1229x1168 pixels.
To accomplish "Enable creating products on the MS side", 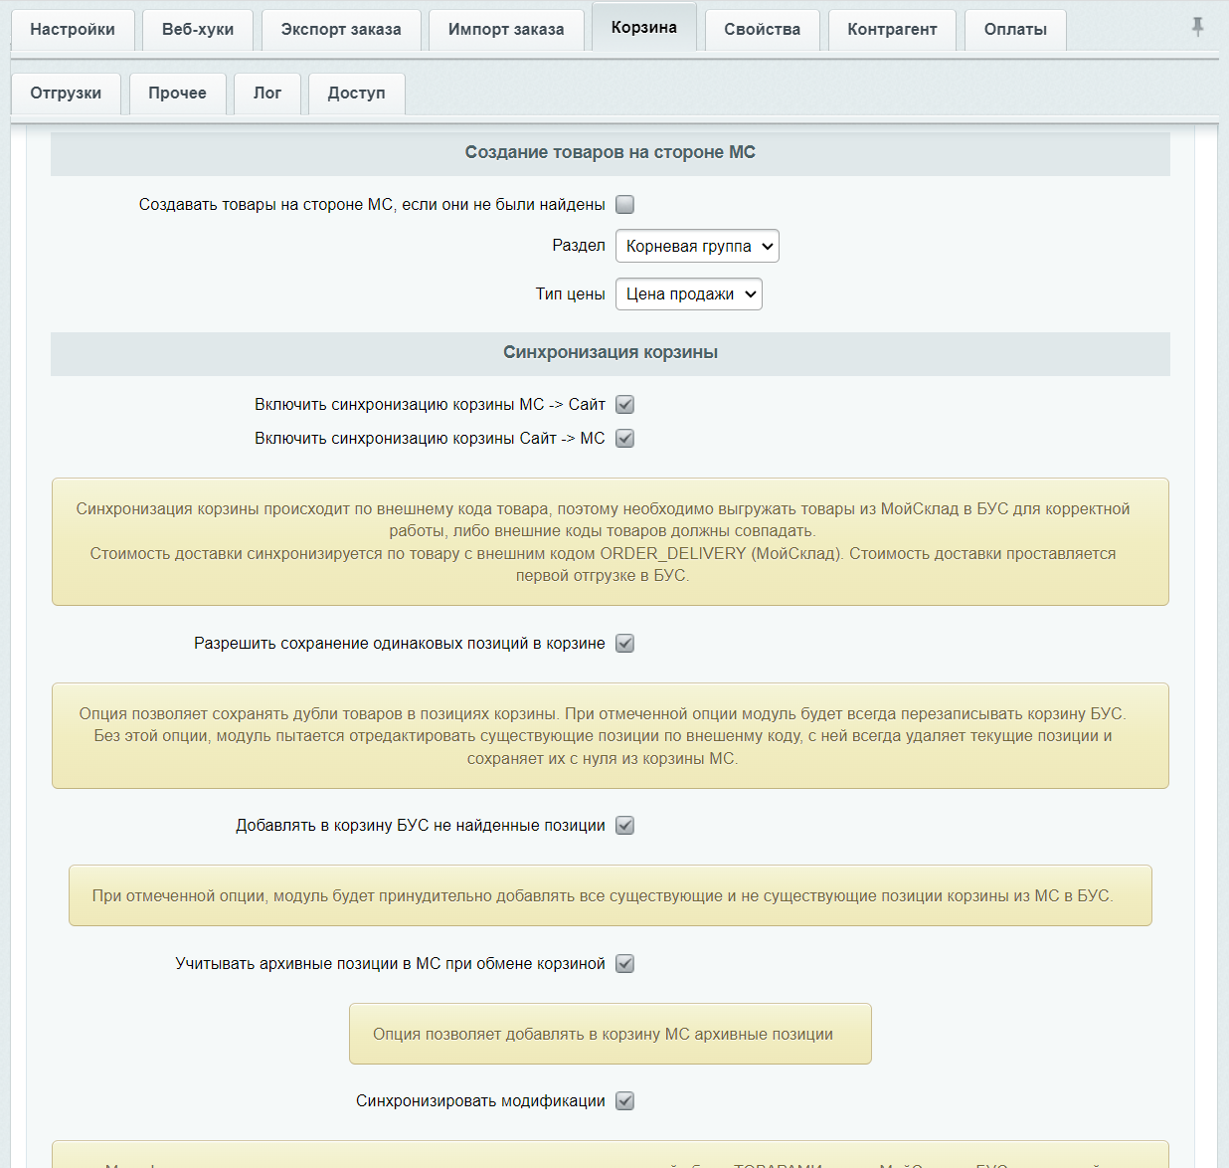I will tap(624, 205).
